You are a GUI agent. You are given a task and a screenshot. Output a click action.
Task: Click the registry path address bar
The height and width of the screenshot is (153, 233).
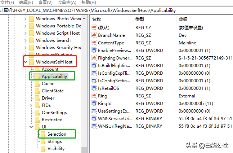[117, 10]
